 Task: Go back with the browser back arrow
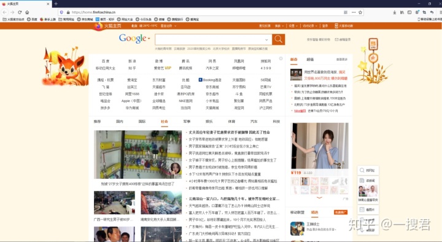click(x=5, y=12)
